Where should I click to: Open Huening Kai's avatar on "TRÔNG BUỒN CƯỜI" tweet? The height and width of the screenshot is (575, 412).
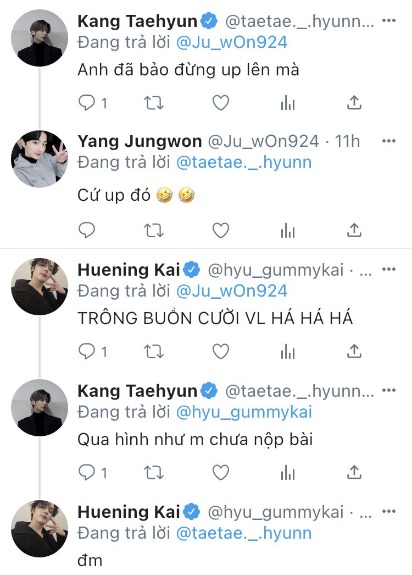[x=40, y=286]
